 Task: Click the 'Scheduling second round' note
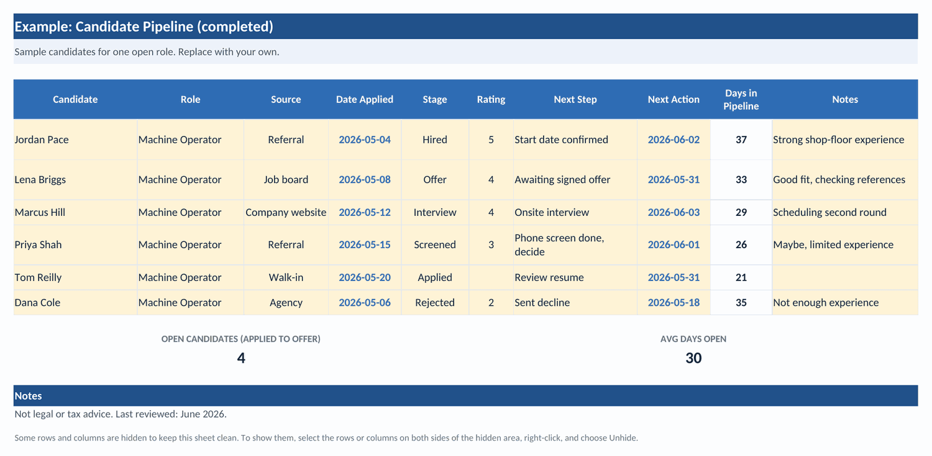[x=845, y=212]
